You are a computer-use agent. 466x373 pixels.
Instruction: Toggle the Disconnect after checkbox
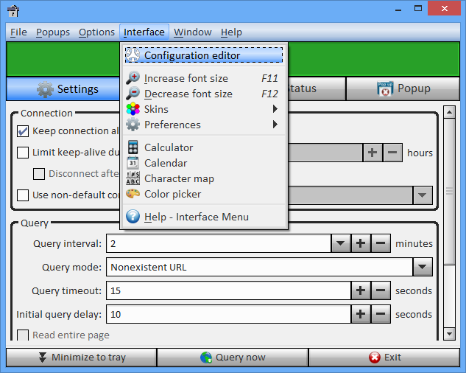click(x=39, y=174)
